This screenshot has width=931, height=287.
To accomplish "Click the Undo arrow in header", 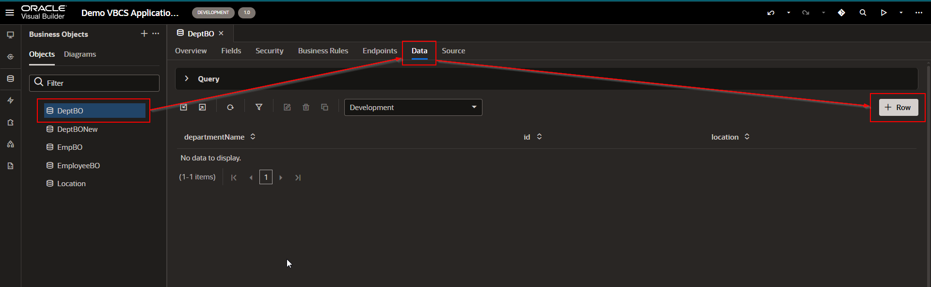I will [771, 13].
